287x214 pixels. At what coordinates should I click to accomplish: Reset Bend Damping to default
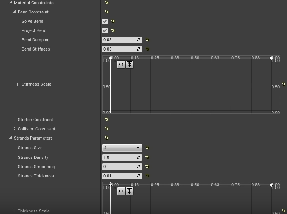click(147, 40)
